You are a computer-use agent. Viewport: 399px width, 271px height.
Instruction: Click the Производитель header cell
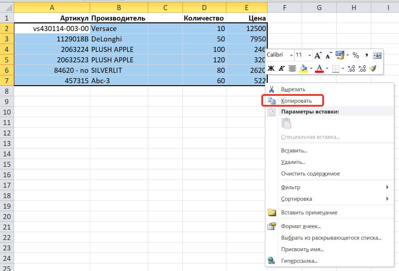click(x=119, y=18)
